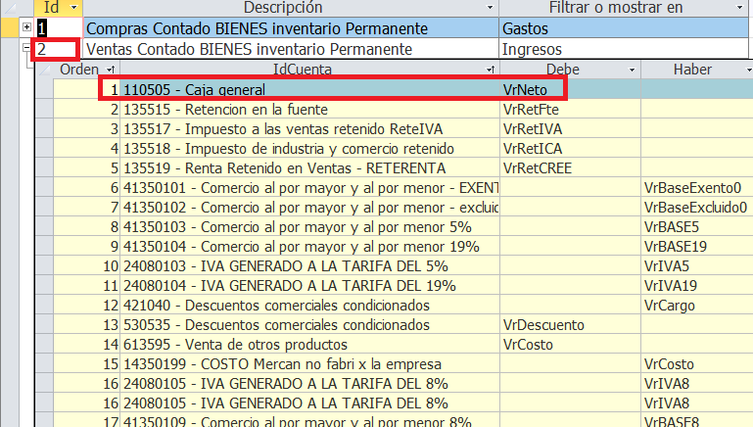Select Ventas Contado BIENES inventario Permanente cell
The image size is (753, 427).
point(291,49)
